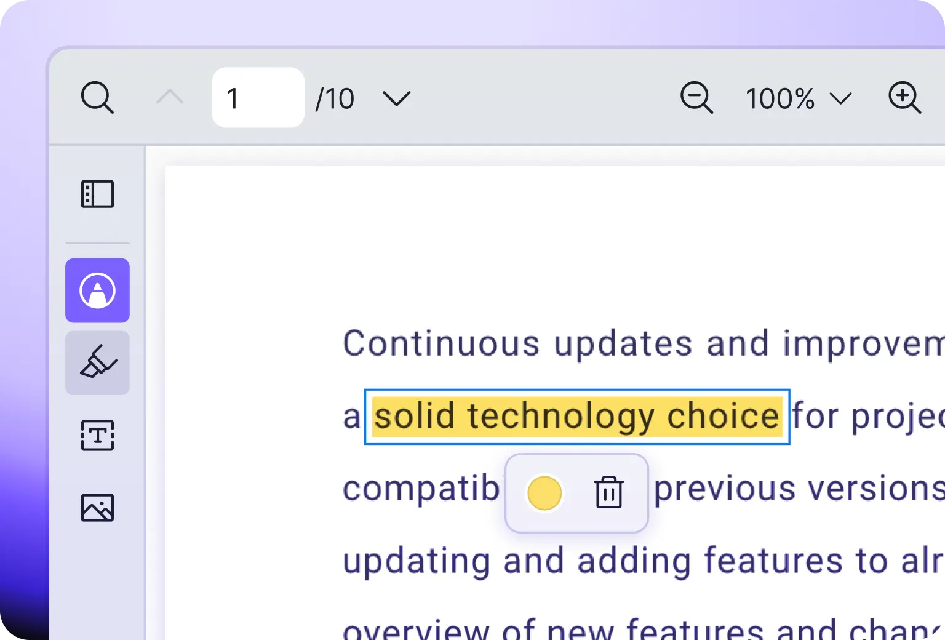Click the page number input field
This screenshot has height=640, width=945.
click(258, 98)
